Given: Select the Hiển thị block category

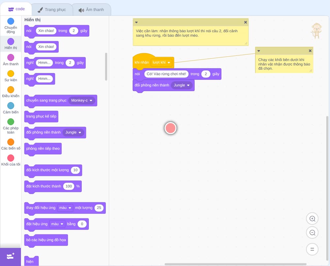Looking at the screenshot, I should (11, 44).
